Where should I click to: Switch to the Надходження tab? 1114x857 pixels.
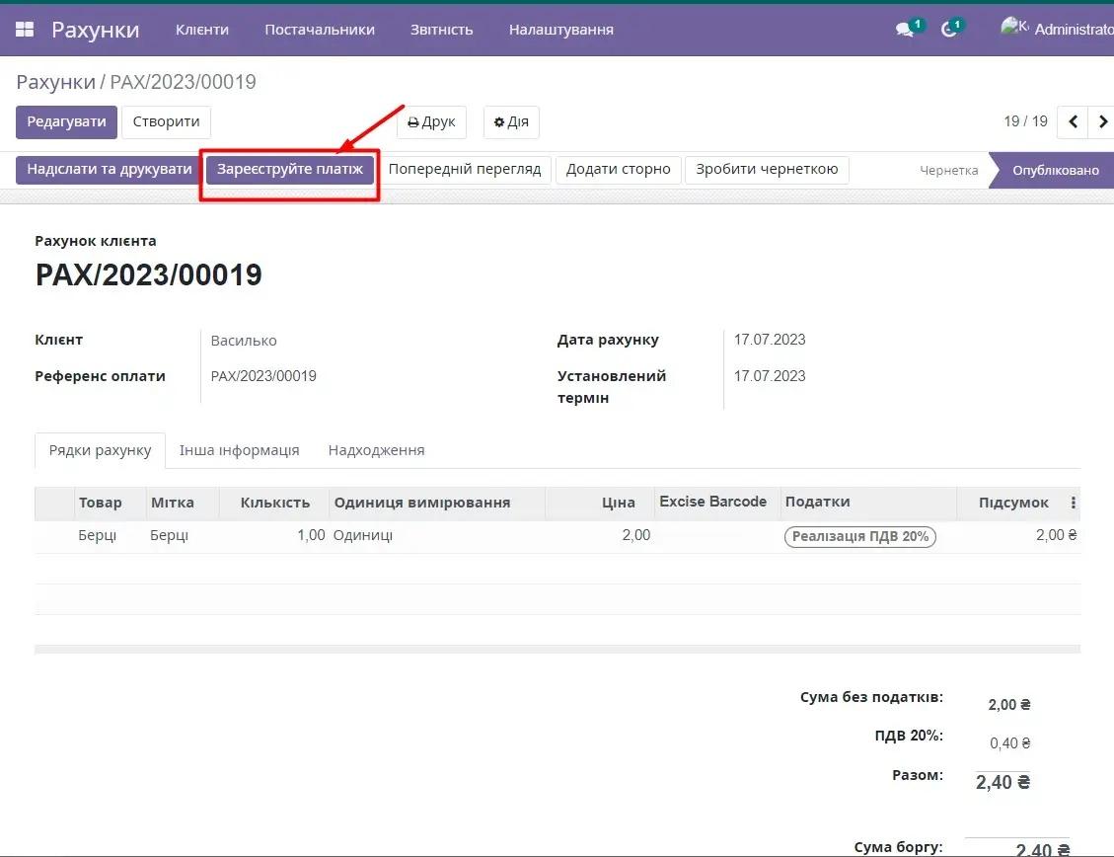click(x=376, y=450)
